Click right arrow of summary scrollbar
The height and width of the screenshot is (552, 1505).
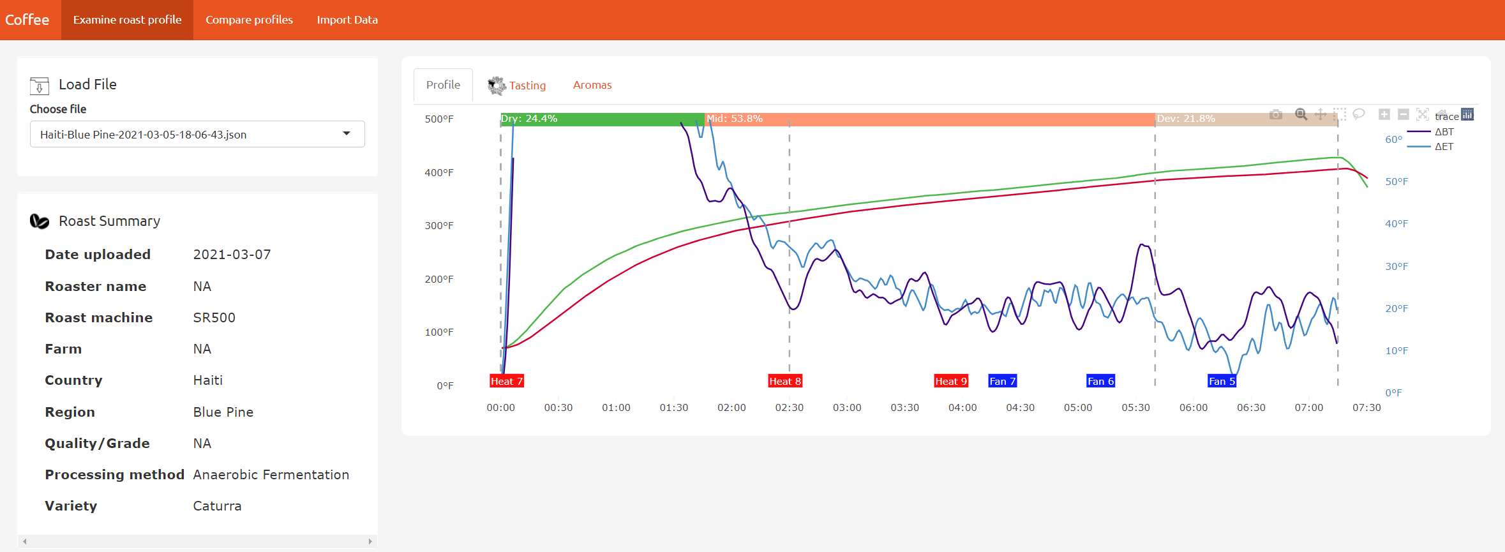click(x=370, y=541)
